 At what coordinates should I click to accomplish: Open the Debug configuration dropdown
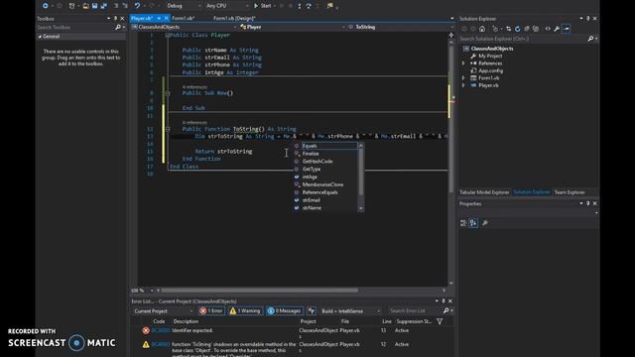pyautogui.click(x=184, y=6)
